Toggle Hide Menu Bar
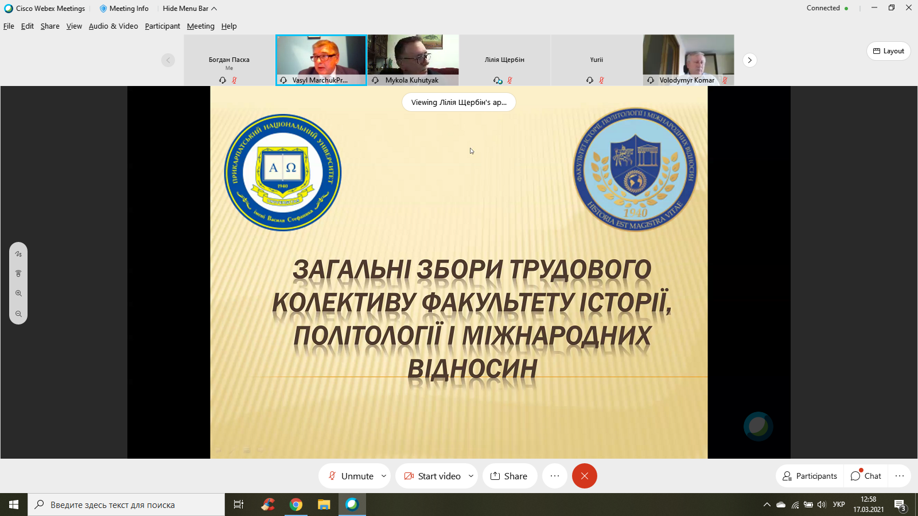Screen dimensions: 918x516 point(189,9)
